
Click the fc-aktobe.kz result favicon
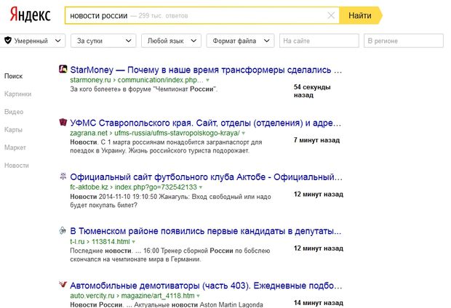coord(63,176)
